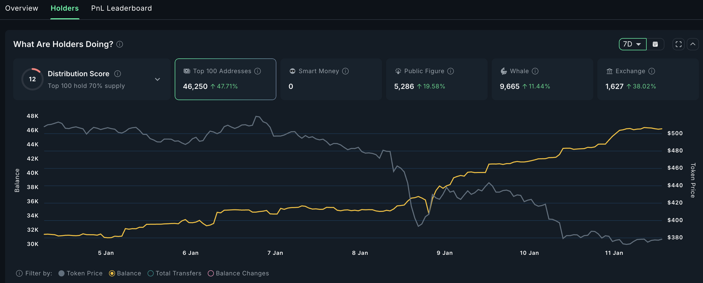
Task: Expand the Distribution Score details chevron
Action: point(157,79)
